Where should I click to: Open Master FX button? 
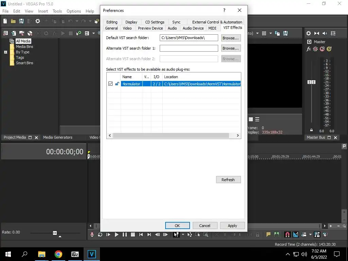pos(309,49)
